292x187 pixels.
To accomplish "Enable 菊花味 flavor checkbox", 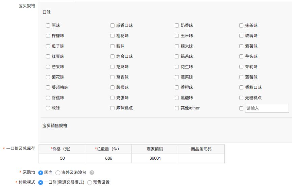I will click(x=48, y=77).
